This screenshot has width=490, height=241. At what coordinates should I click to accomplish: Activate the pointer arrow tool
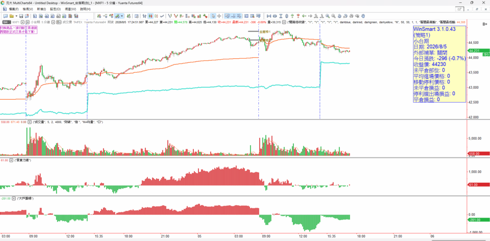click(213, 16)
